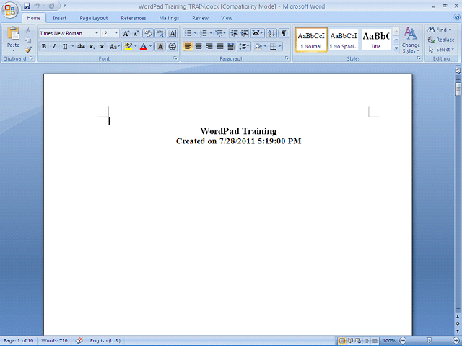This screenshot has height=346, width=462.
Task: Cut the selection with scissors icon
Action: [27, 30]
